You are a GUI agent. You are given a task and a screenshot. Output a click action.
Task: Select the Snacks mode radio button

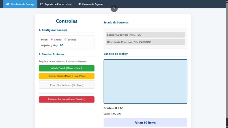pos(52,40)
